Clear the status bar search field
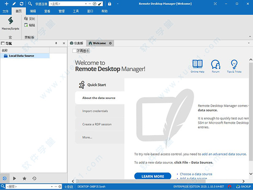The width and height of the screenshot is (253, 190). pos(60,187)
